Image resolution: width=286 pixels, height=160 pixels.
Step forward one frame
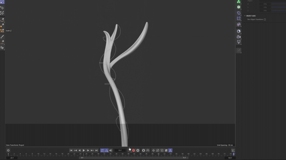88,150
